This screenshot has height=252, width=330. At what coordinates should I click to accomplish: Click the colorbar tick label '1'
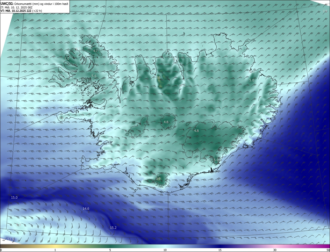click(x=55, y=250)
